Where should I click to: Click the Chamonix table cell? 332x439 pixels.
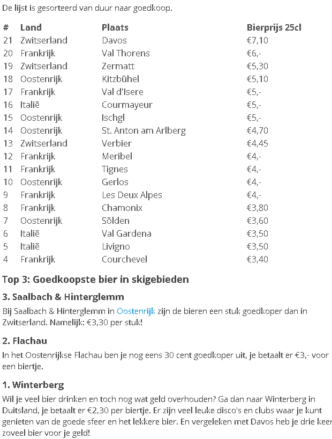pyautogui.click(x=122, y=208)
